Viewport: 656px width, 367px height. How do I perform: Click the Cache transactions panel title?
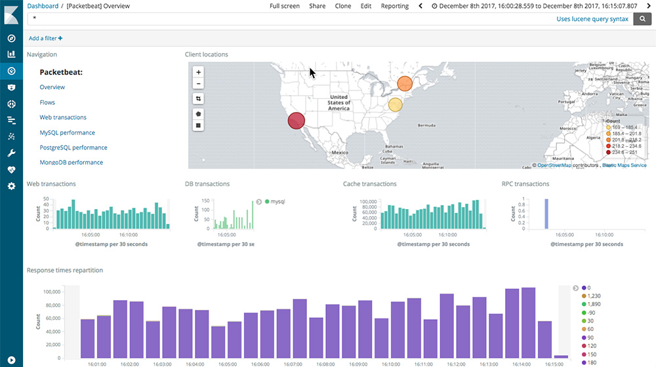[370, 184]
